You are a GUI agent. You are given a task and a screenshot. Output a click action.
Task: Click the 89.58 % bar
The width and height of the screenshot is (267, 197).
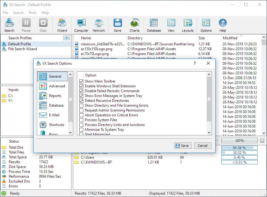[239, 148]
